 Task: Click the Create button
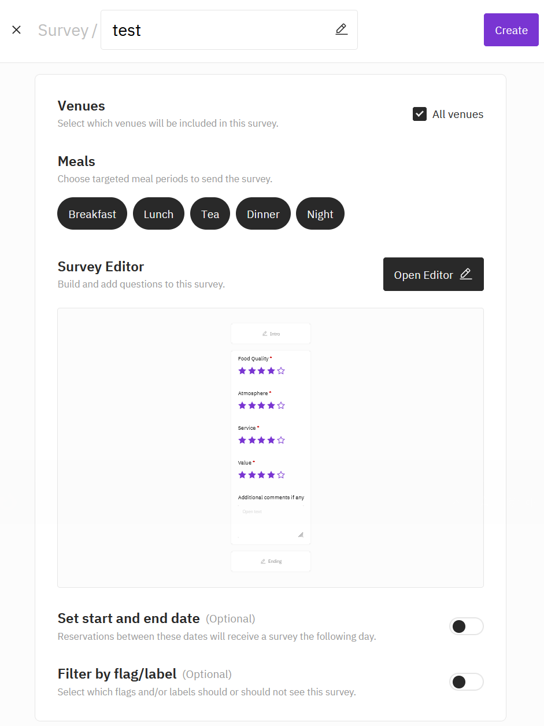click(x=511, y=30)
